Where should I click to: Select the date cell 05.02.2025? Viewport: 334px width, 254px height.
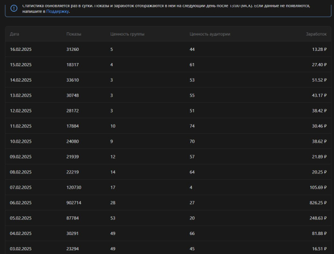21,218
